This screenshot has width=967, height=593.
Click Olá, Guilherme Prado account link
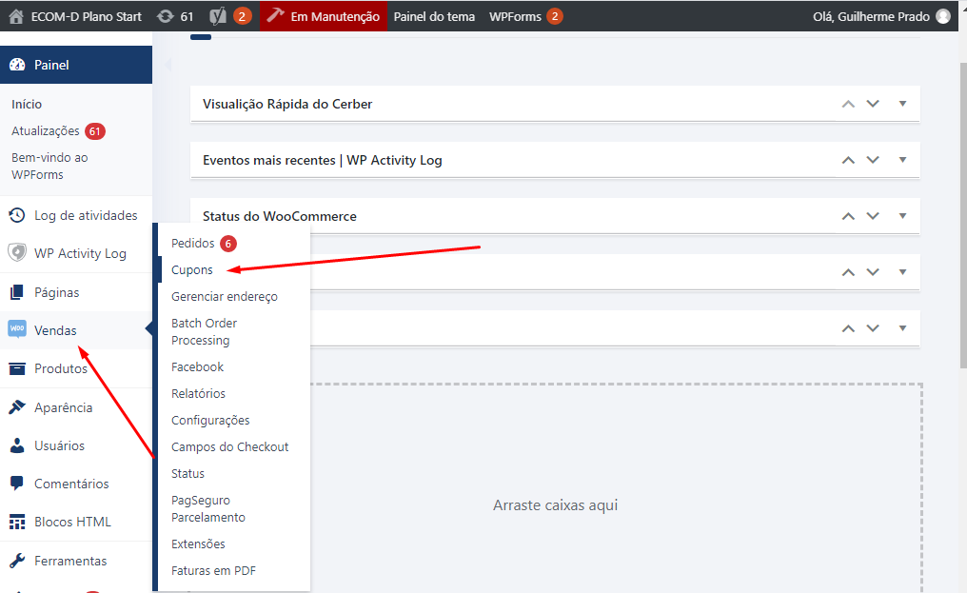point(871,17)
